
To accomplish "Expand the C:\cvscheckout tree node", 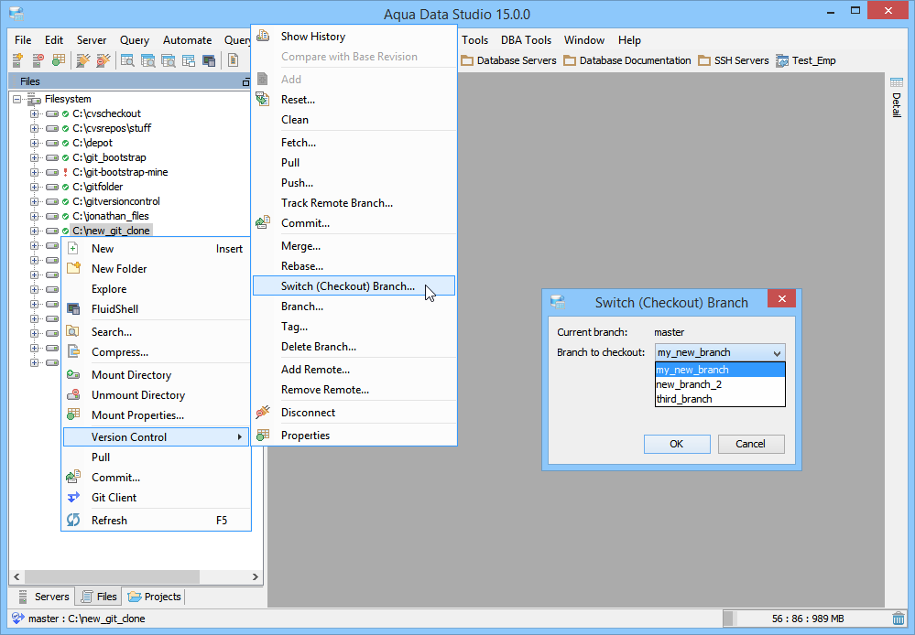I will (x=35, y=113).
